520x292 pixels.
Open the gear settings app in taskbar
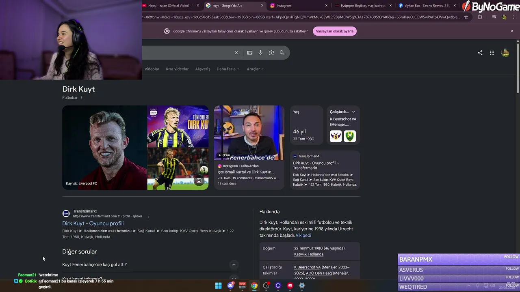(x=302, y=286)
